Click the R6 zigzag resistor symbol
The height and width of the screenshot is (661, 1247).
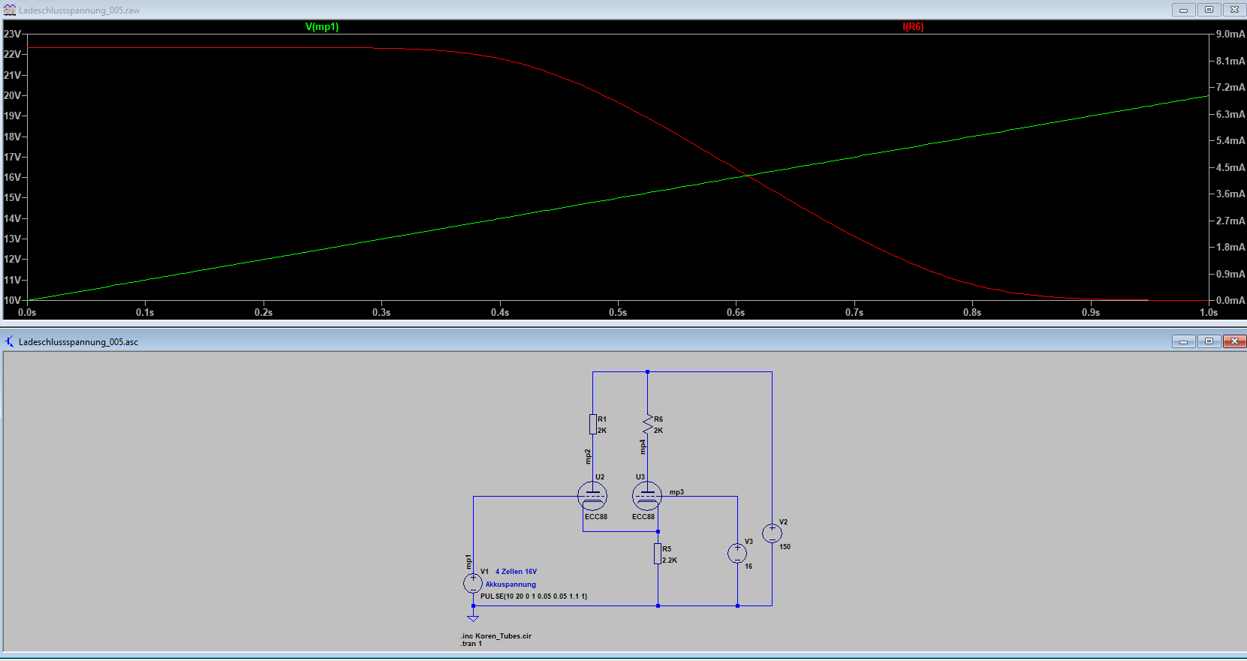pos(648,424)
